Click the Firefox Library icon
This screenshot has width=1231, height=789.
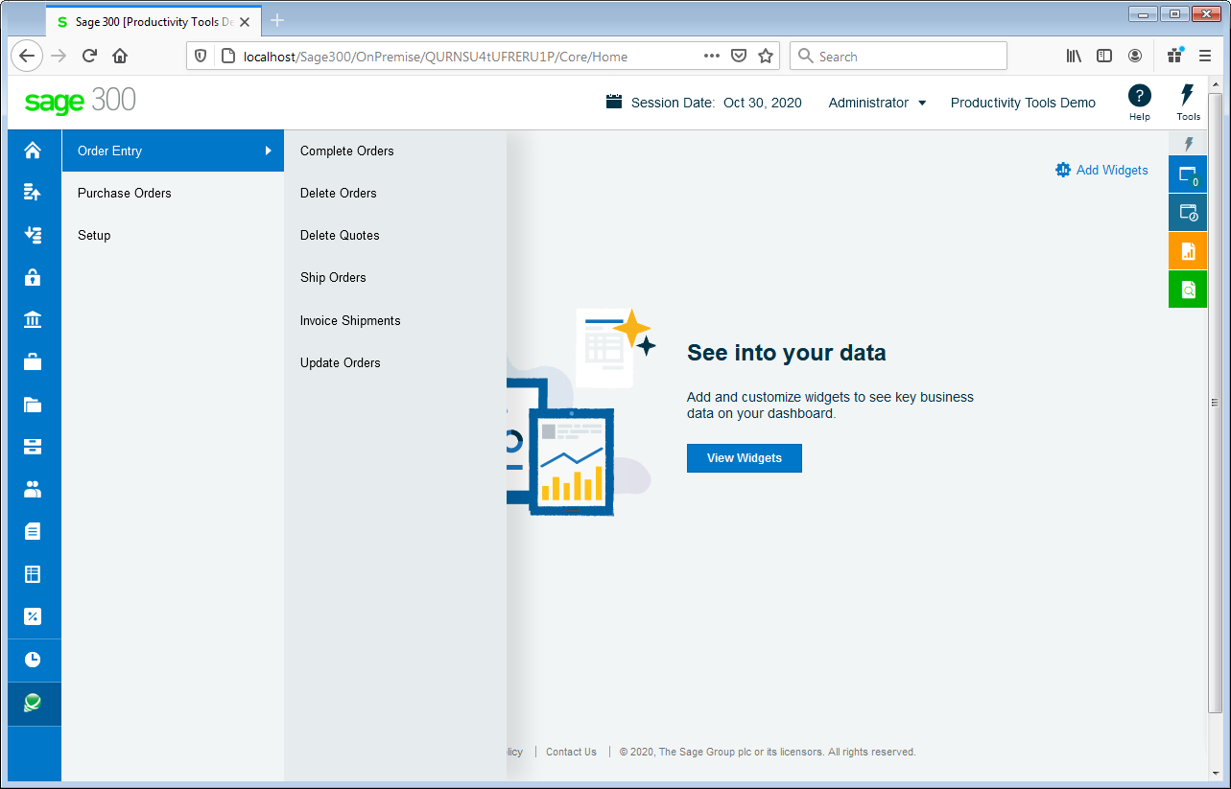[1074, 56]
